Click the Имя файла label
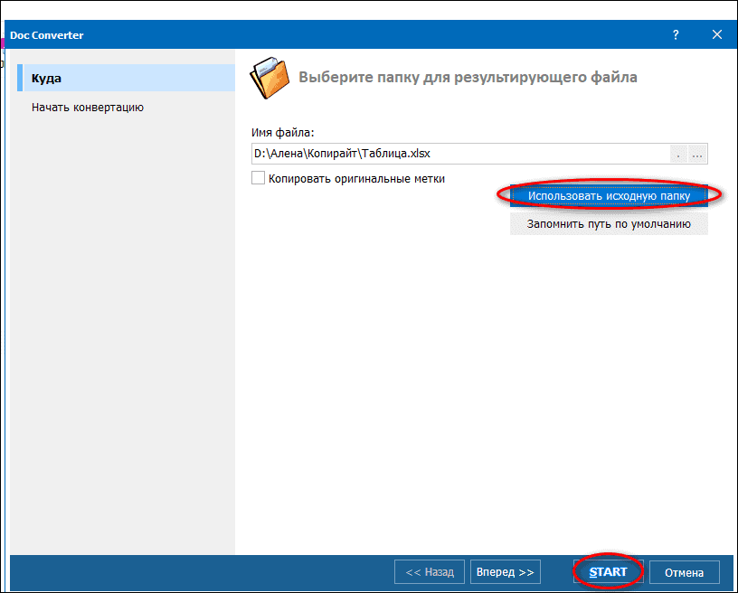Viewport: 738px width, 593px height. tap(282, 133)
